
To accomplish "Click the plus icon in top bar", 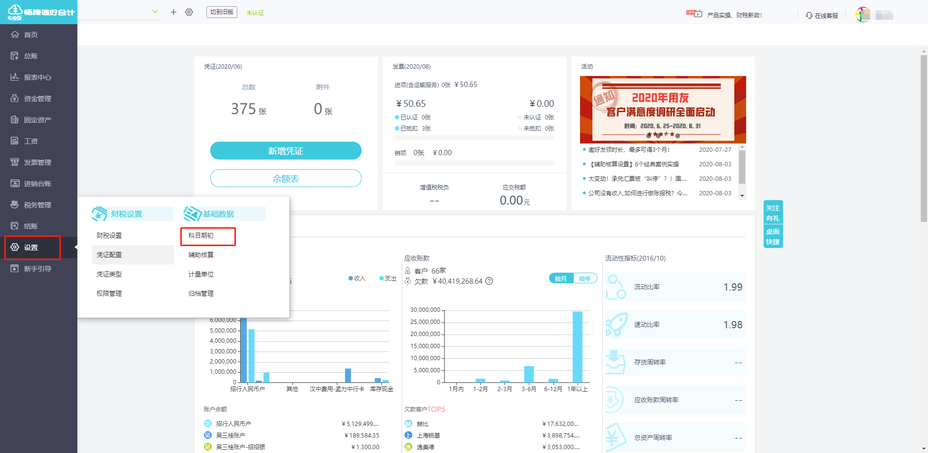I will (174, 12).
